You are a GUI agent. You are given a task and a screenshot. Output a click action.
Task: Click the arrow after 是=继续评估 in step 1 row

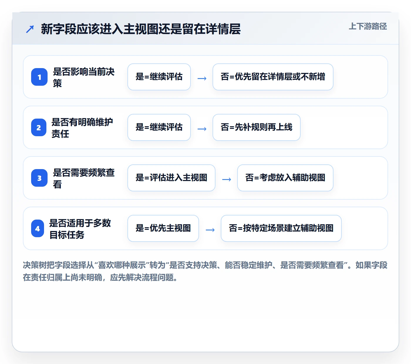point(202,78)
